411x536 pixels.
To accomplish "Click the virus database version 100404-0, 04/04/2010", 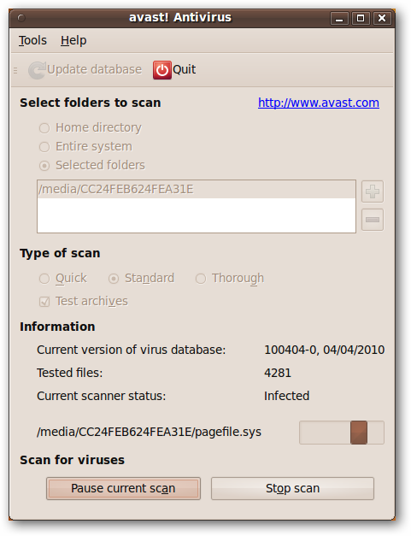I will click(325, 350).
